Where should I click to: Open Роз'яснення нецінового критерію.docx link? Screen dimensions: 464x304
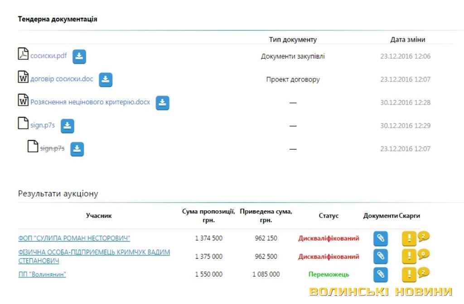90,102
